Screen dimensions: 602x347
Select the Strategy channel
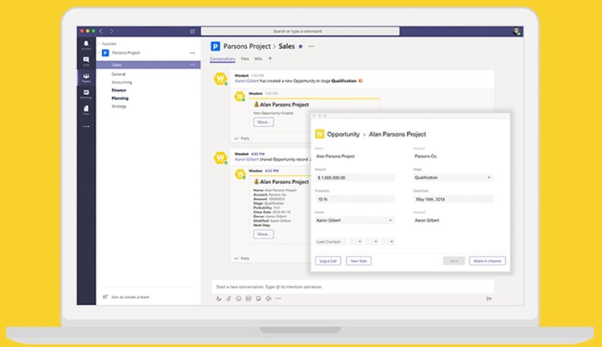(x=119, y=106)
